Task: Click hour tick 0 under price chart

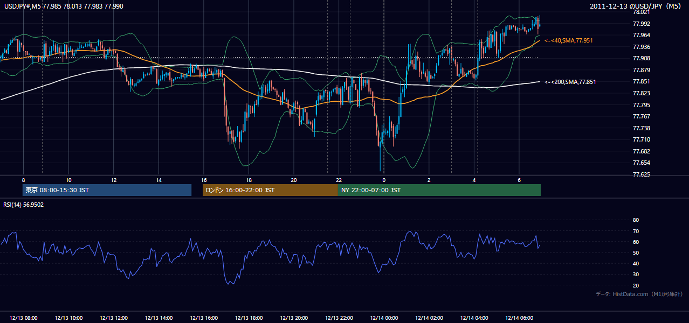Action: tap(384, 180)
